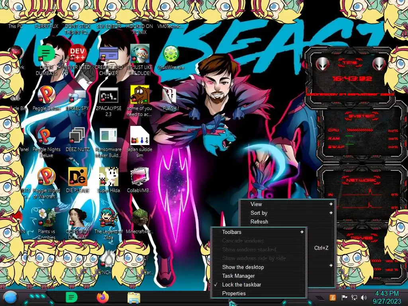Open the VirusWire.exe lime icon
408x306 pixels.
coord(171,54)
